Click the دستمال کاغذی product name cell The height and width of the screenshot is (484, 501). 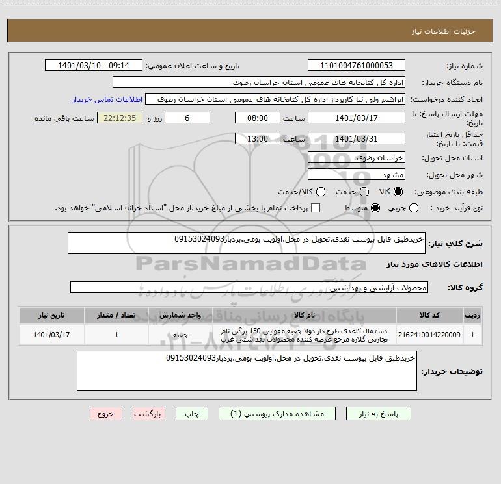(305, 335)
